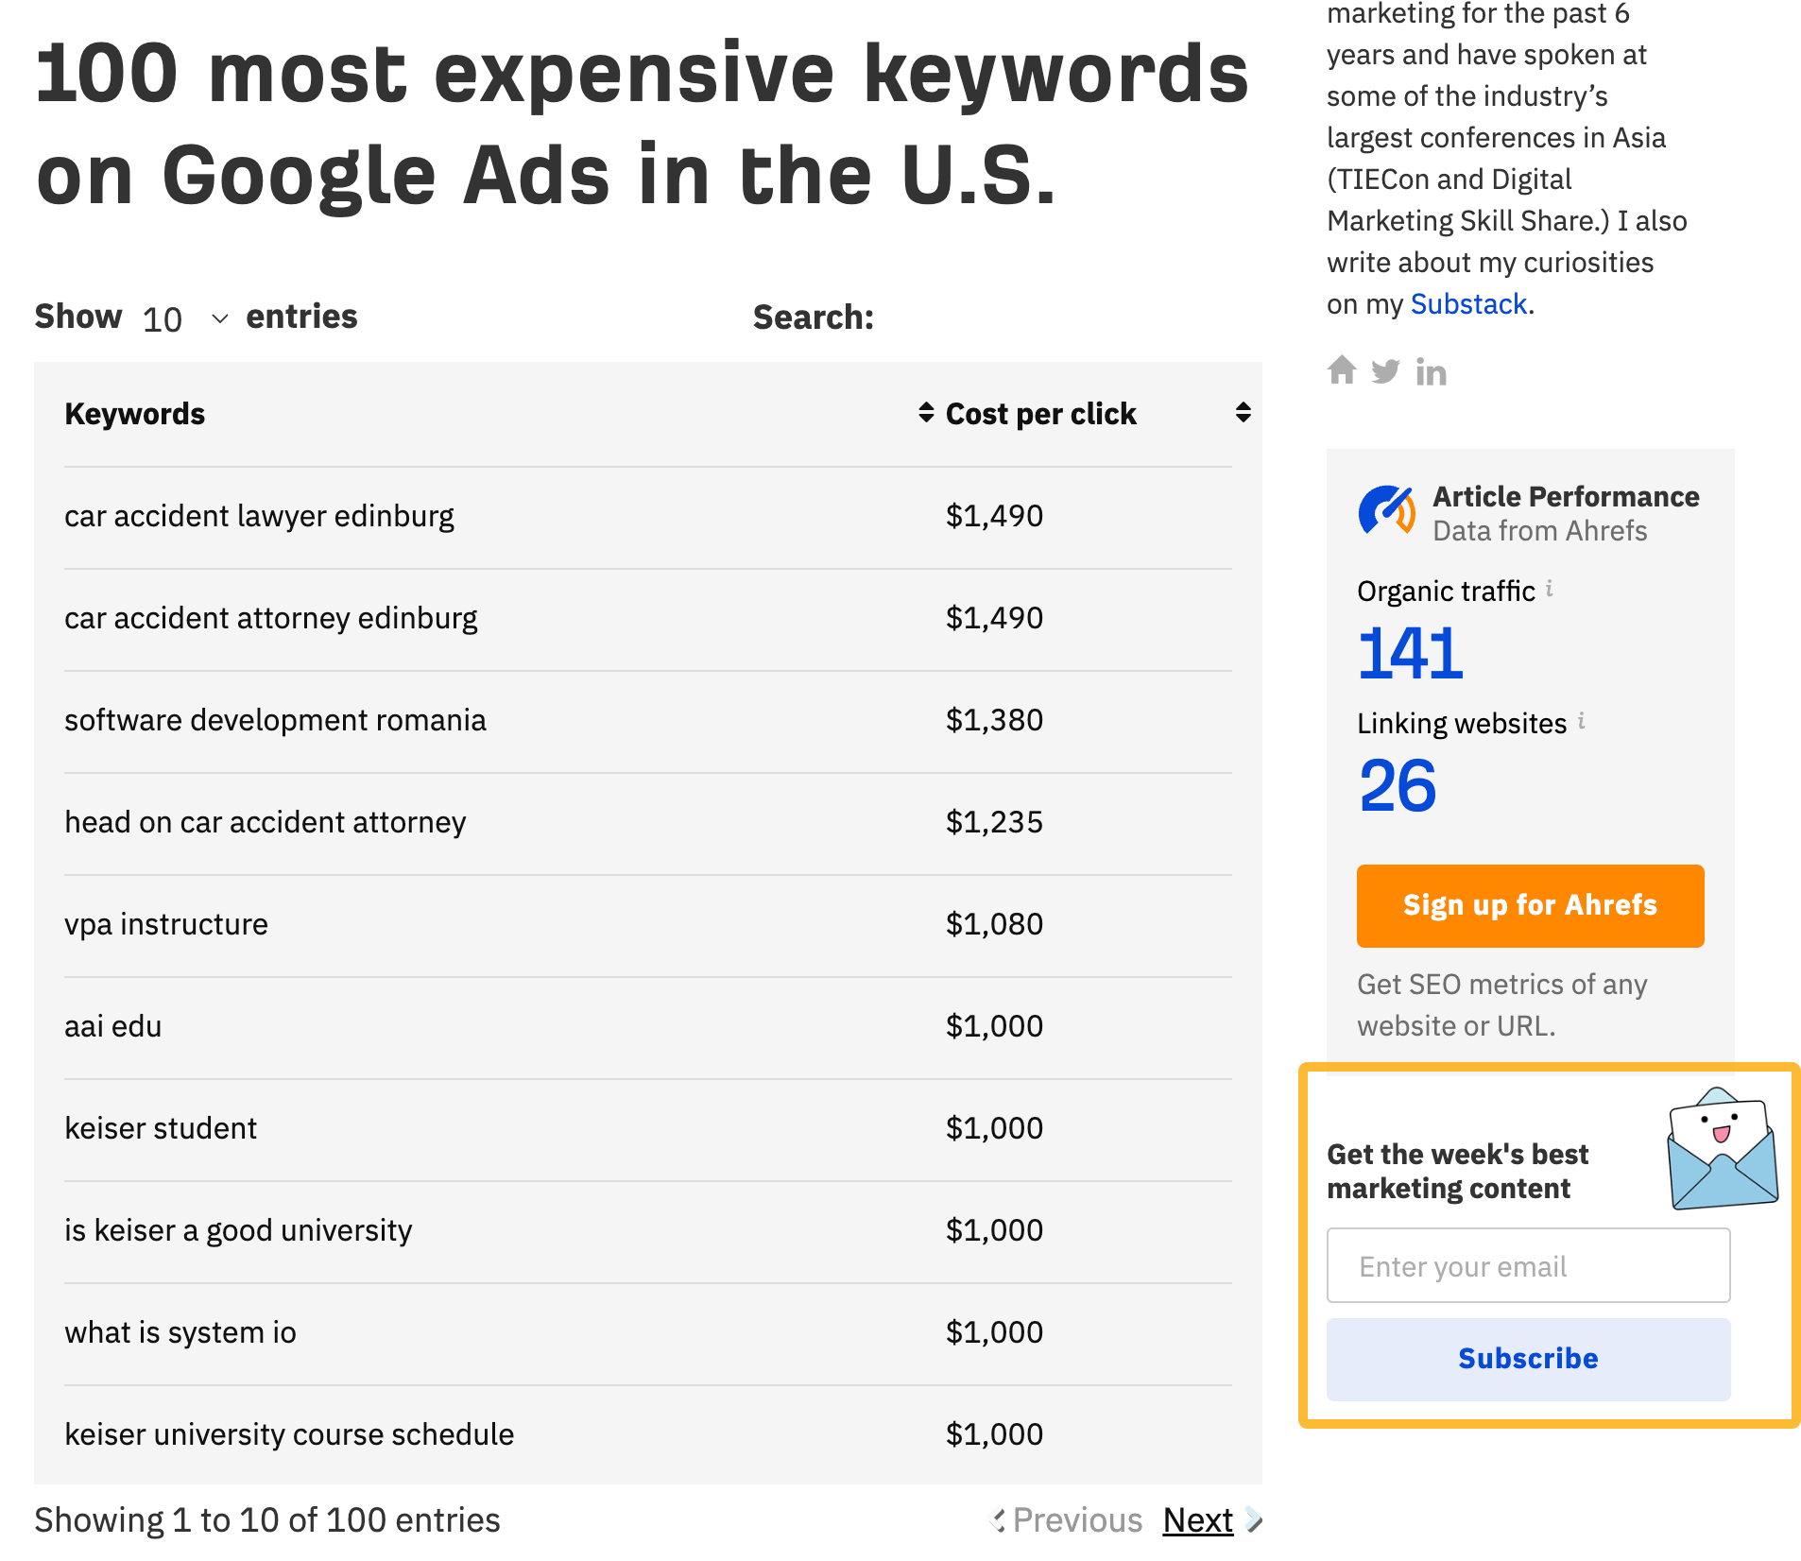Click the author's home website icon
This screenshot has height=1561, width=1801.
(x=1342, y=370)
